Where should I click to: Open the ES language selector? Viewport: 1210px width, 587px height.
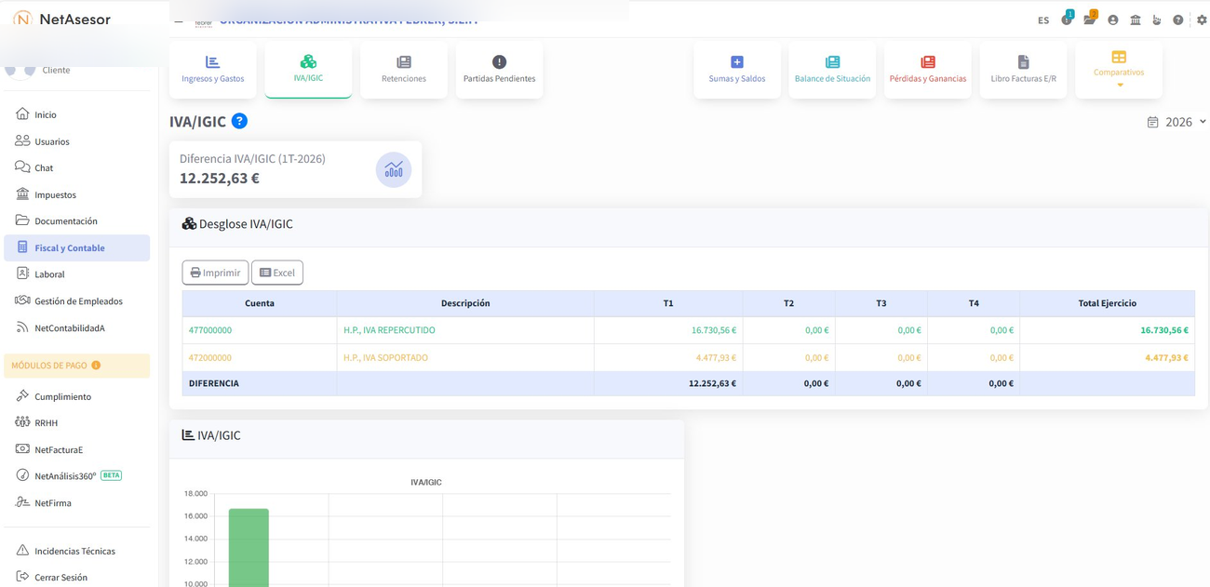tap(1043, 20)
